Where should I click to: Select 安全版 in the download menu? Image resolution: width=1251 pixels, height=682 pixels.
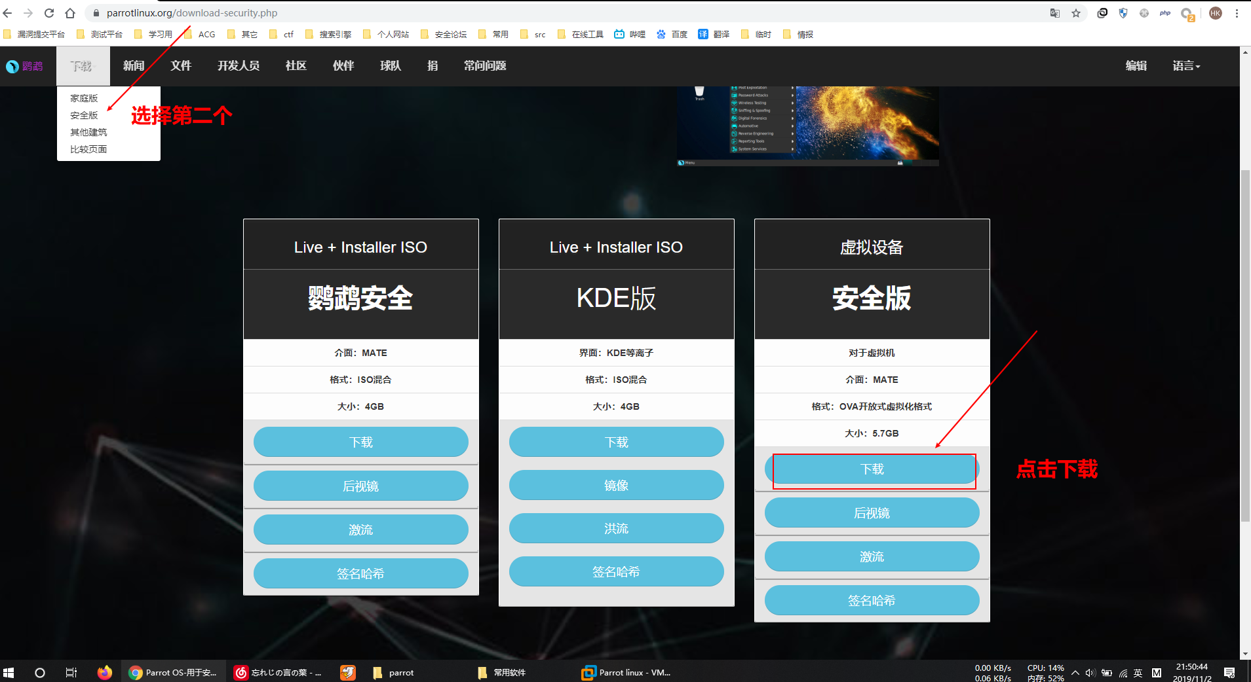point(84,115)
